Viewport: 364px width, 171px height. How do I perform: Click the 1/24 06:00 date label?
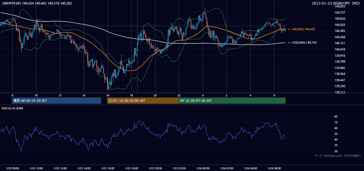tap(274, 168)
